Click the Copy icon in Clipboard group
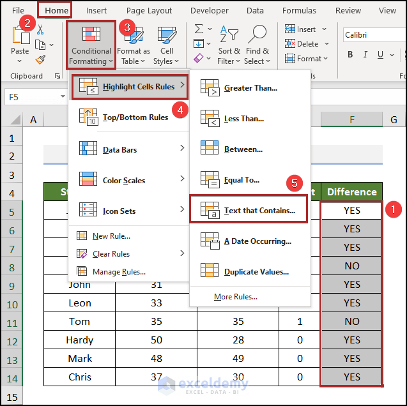The image size is (407, 406). click(40, 45)
